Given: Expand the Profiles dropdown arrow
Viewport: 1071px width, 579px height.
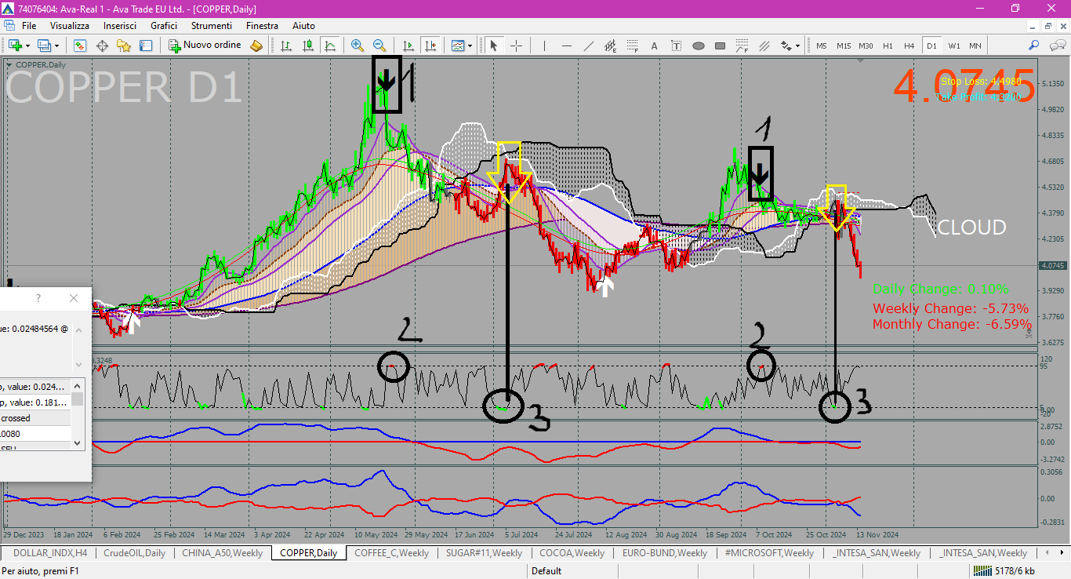Looking at the screenshot, I should (56, 46).
